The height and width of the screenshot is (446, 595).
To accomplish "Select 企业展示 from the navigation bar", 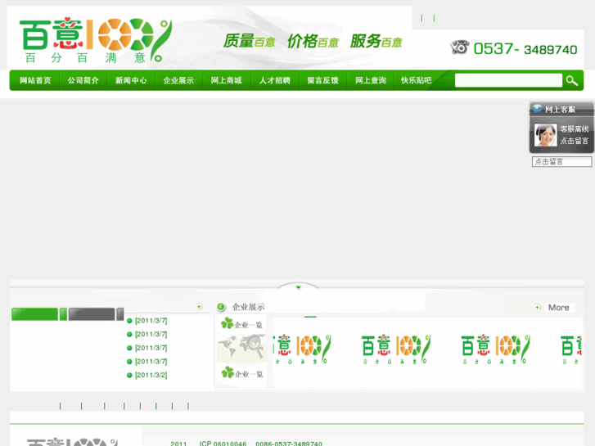I will point(178,80).
